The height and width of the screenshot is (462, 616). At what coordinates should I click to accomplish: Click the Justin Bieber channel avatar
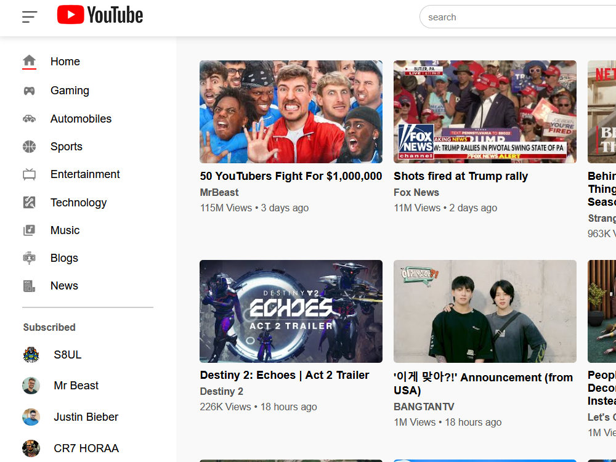(31, 417)
